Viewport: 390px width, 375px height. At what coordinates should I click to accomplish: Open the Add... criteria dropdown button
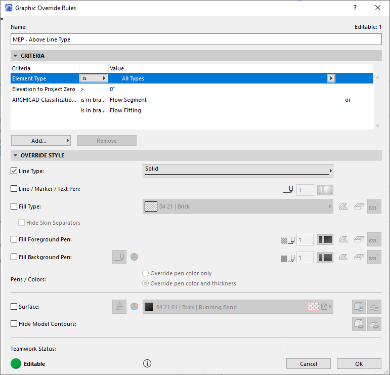click(41, 141)
